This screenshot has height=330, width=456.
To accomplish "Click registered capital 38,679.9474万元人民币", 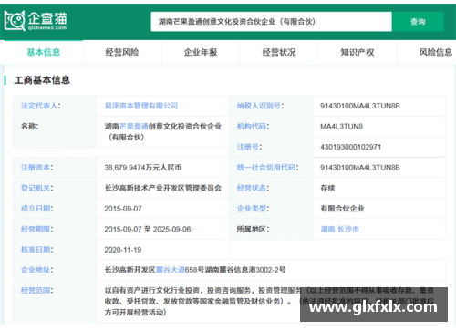I will [143, 168].
